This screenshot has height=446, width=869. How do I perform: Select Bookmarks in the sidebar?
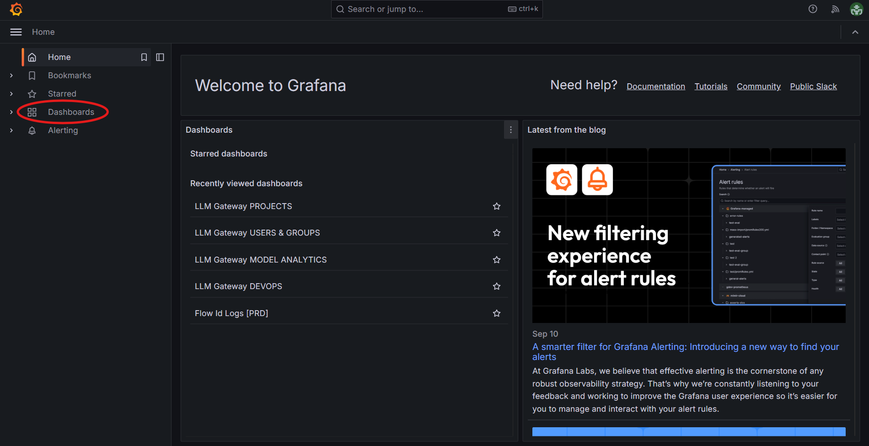(x=69, y=75)
